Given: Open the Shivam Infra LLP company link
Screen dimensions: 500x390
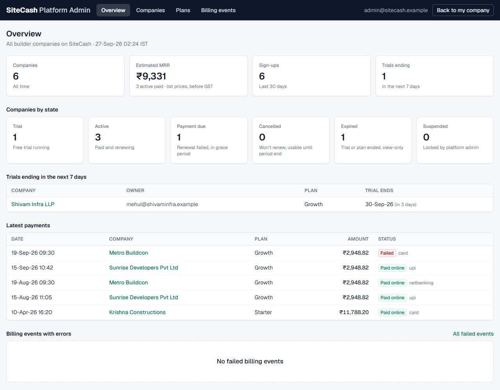Looking at the screenshot, I should pos(33,204).
